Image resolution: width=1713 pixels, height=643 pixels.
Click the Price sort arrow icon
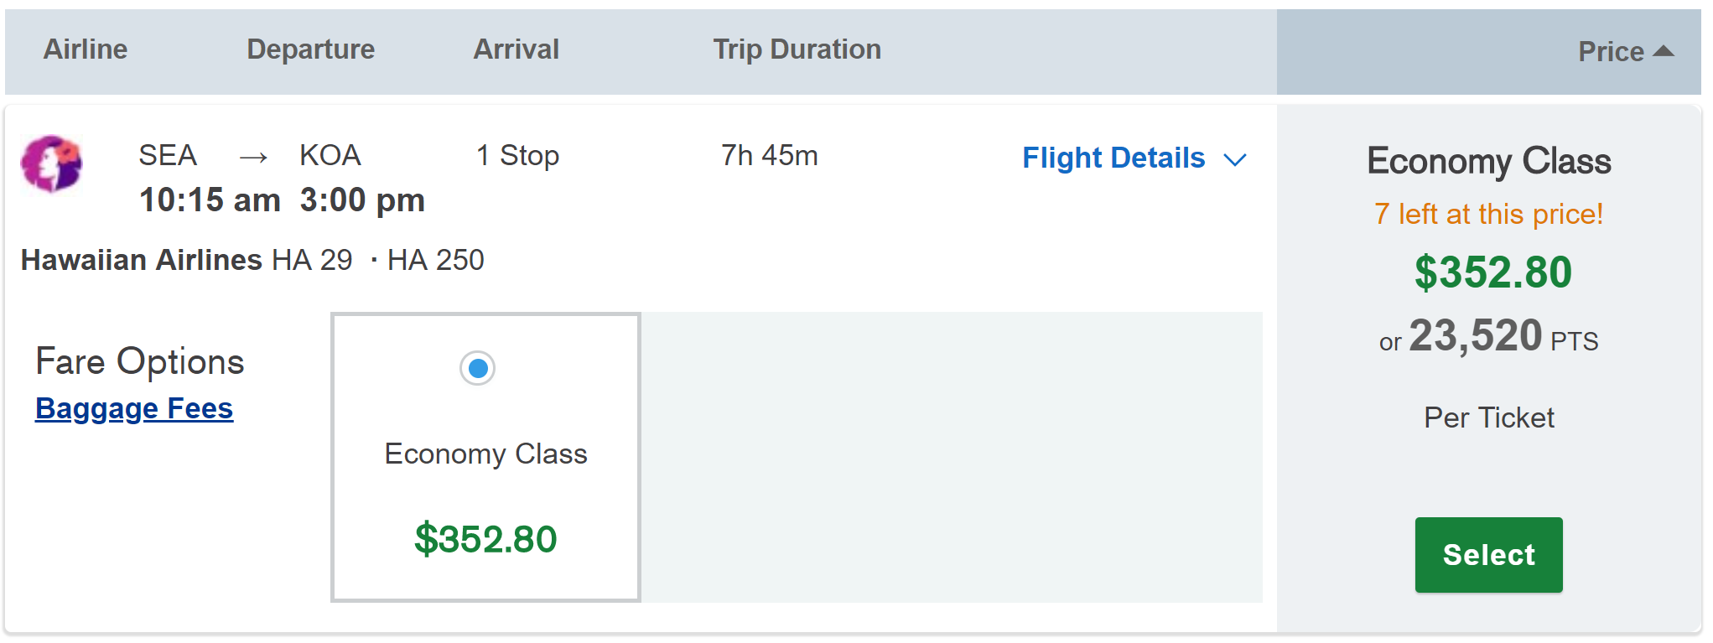tap(1664, 52)
